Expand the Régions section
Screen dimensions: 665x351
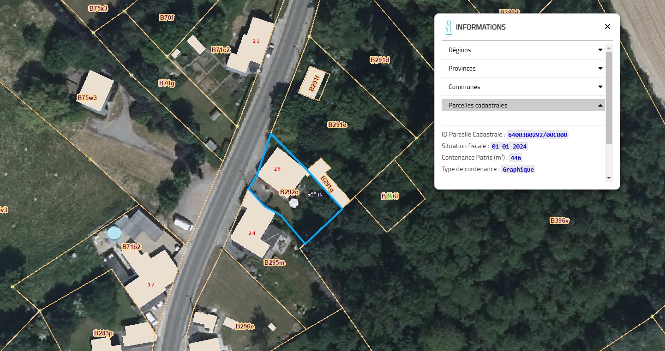coord(523,50)
